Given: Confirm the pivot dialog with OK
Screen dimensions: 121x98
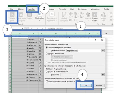Looking at the screenshot, I should [x=86, y=85].
